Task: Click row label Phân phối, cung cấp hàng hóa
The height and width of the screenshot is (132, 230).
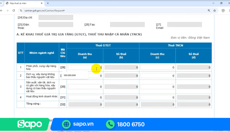Action: pyautogui.click(x=41, y=67)
